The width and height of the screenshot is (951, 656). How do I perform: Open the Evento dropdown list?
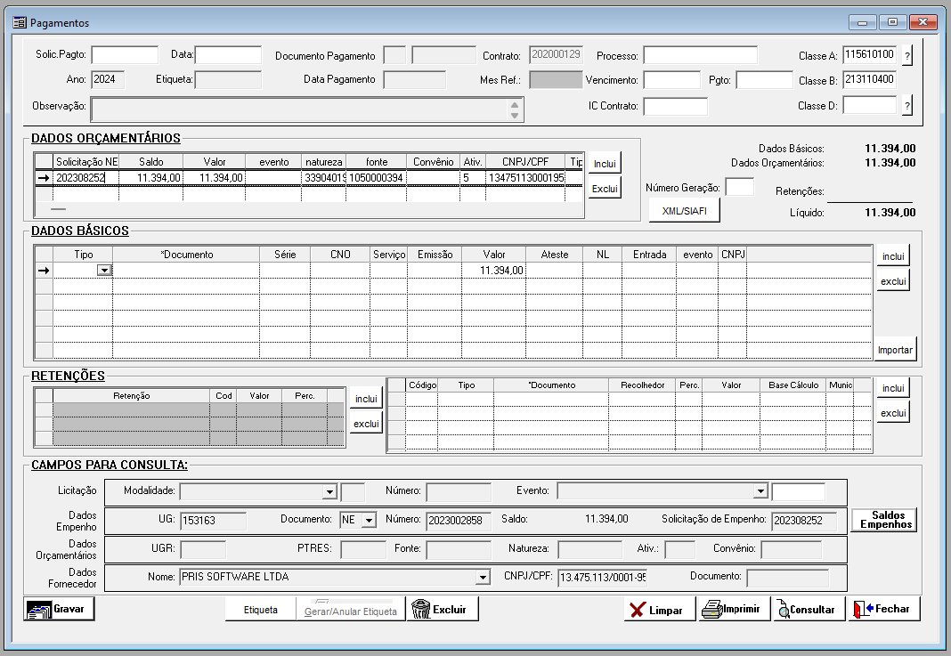[760, 491]
